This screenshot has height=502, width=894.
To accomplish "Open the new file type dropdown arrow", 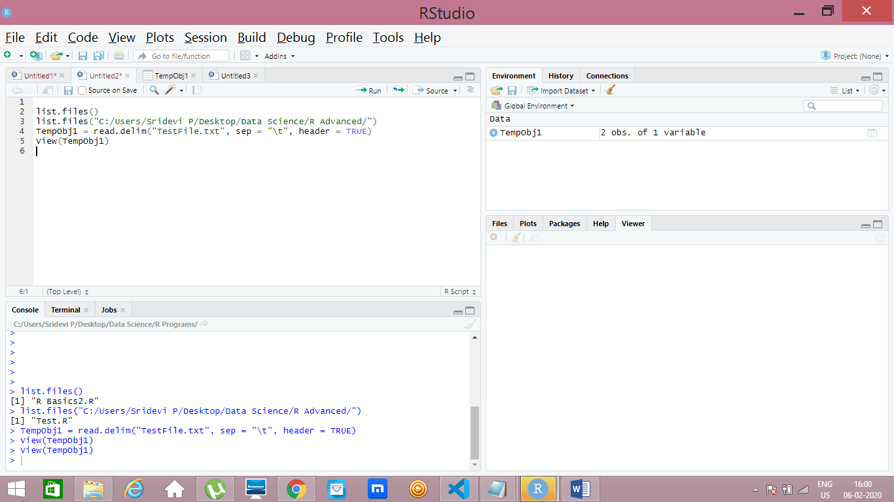I will coord(21,56).
